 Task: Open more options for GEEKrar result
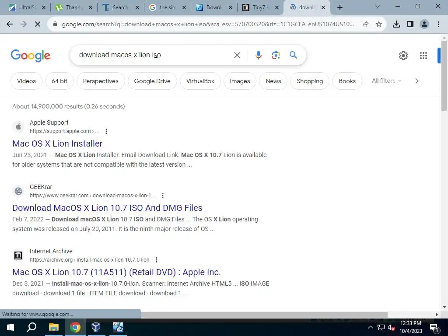click(x=163, y=196)
